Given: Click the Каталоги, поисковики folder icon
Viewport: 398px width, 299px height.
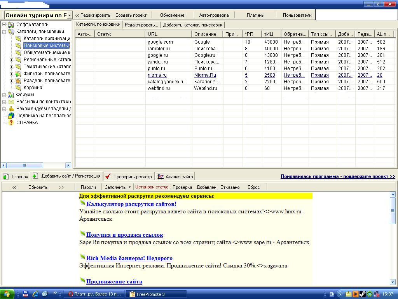Looking at the screenshot, I should 11,32.
